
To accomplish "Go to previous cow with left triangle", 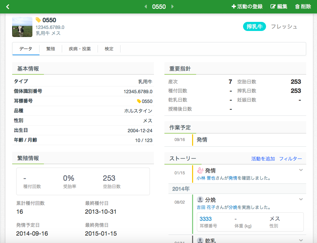I will pos(146,7).
